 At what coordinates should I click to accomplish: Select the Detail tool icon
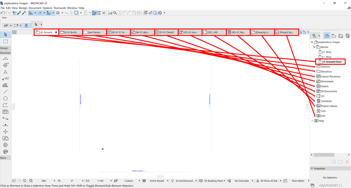tap(5, 145)
